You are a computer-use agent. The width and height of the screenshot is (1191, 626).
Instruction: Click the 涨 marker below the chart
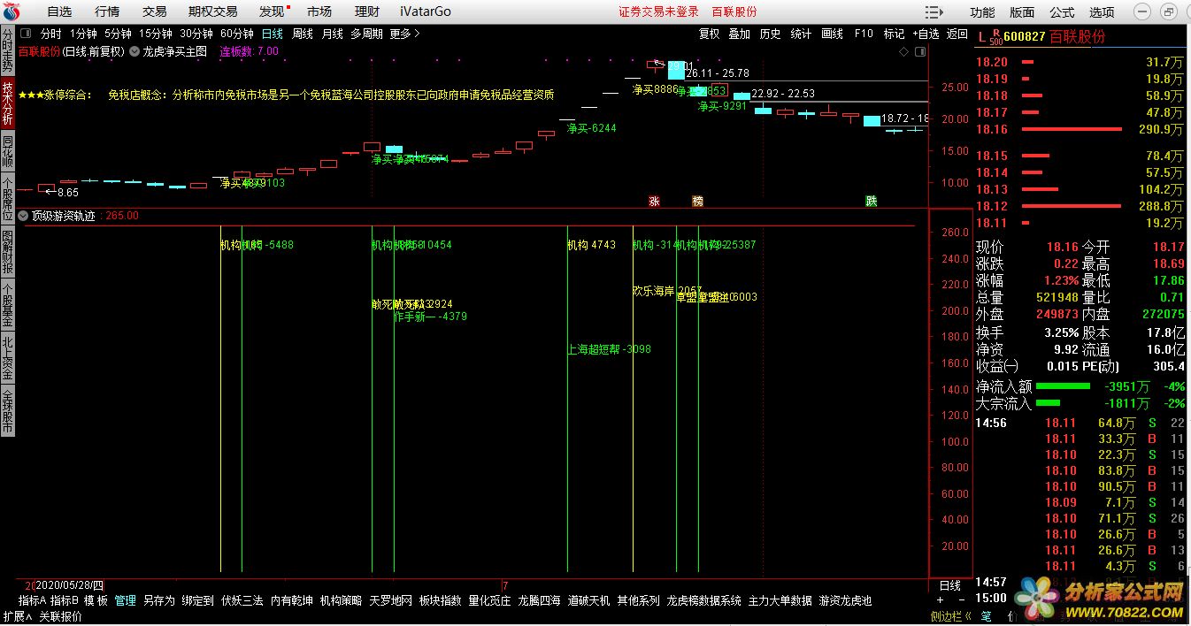(654, 201)
